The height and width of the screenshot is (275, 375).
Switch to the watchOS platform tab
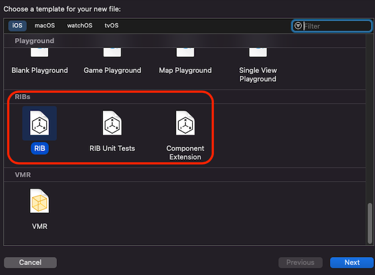(x=79, y=26)
